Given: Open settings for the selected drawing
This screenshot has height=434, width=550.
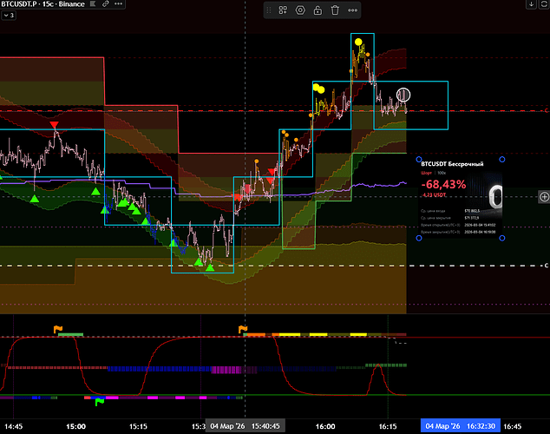Looking at the screenshot, I should [301, 11].
